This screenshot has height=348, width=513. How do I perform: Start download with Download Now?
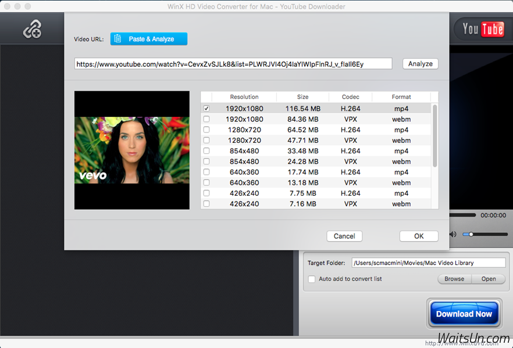pyautogui.click(x=464, y=313)
